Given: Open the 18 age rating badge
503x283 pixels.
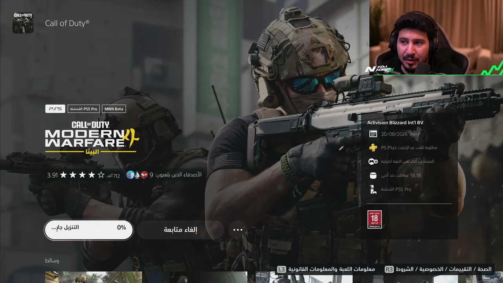Looking at the screenshot, I should 374,219.
